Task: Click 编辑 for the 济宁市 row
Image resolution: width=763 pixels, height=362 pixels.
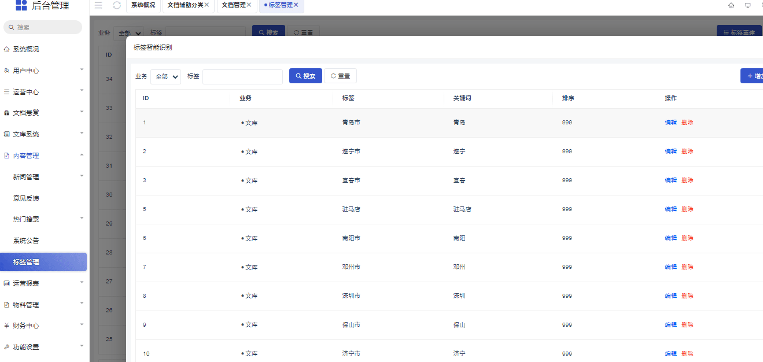Action: (x=670, y=354)
